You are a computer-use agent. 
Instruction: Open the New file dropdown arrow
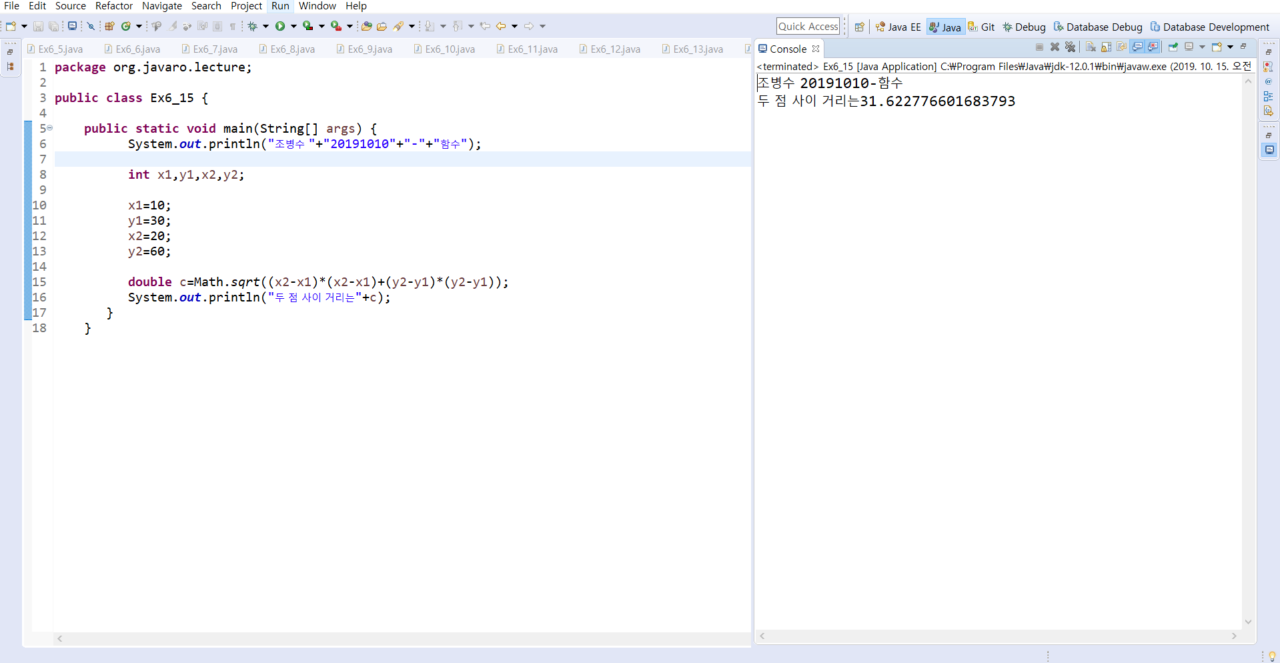tap(24, 26)
